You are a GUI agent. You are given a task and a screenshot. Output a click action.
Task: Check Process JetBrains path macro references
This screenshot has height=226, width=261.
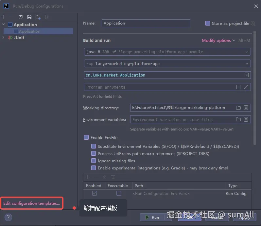[x=94, y=153]
